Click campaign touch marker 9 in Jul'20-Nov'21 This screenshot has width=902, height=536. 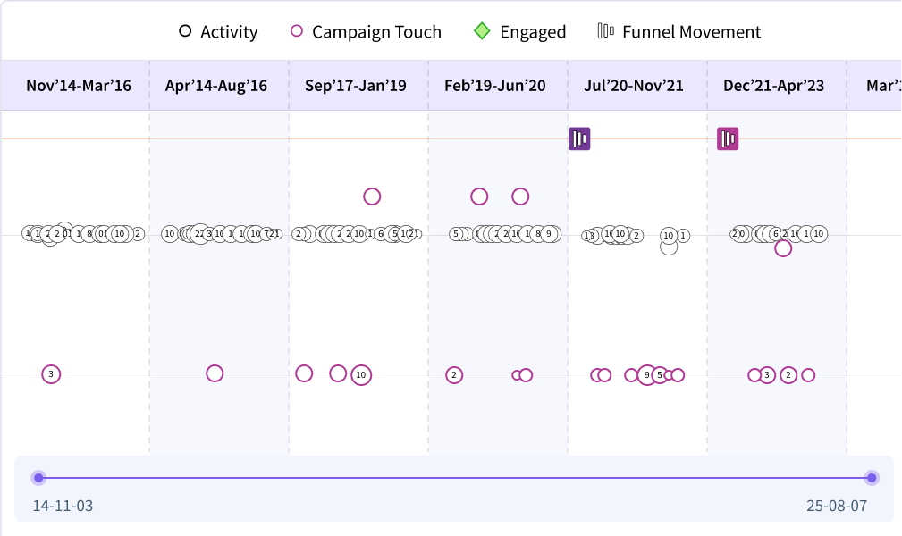[x=647, y=375]
